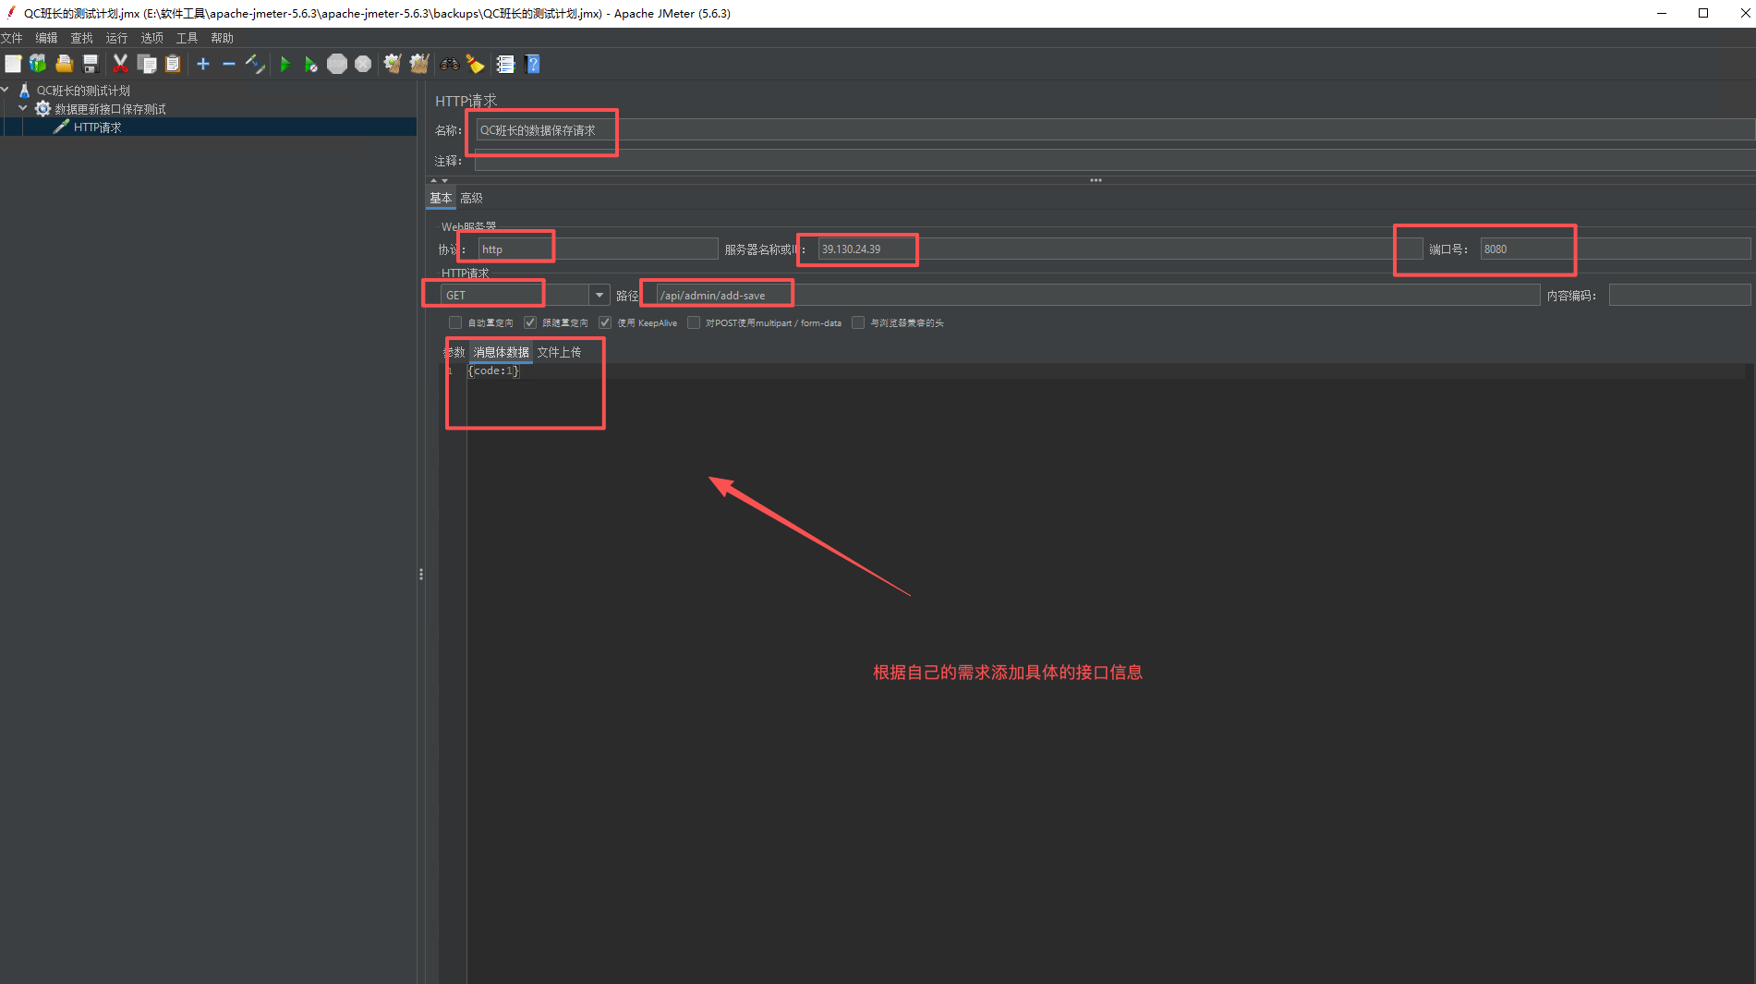Click the server IP field 39.130.24.39

pos(1120,249)
